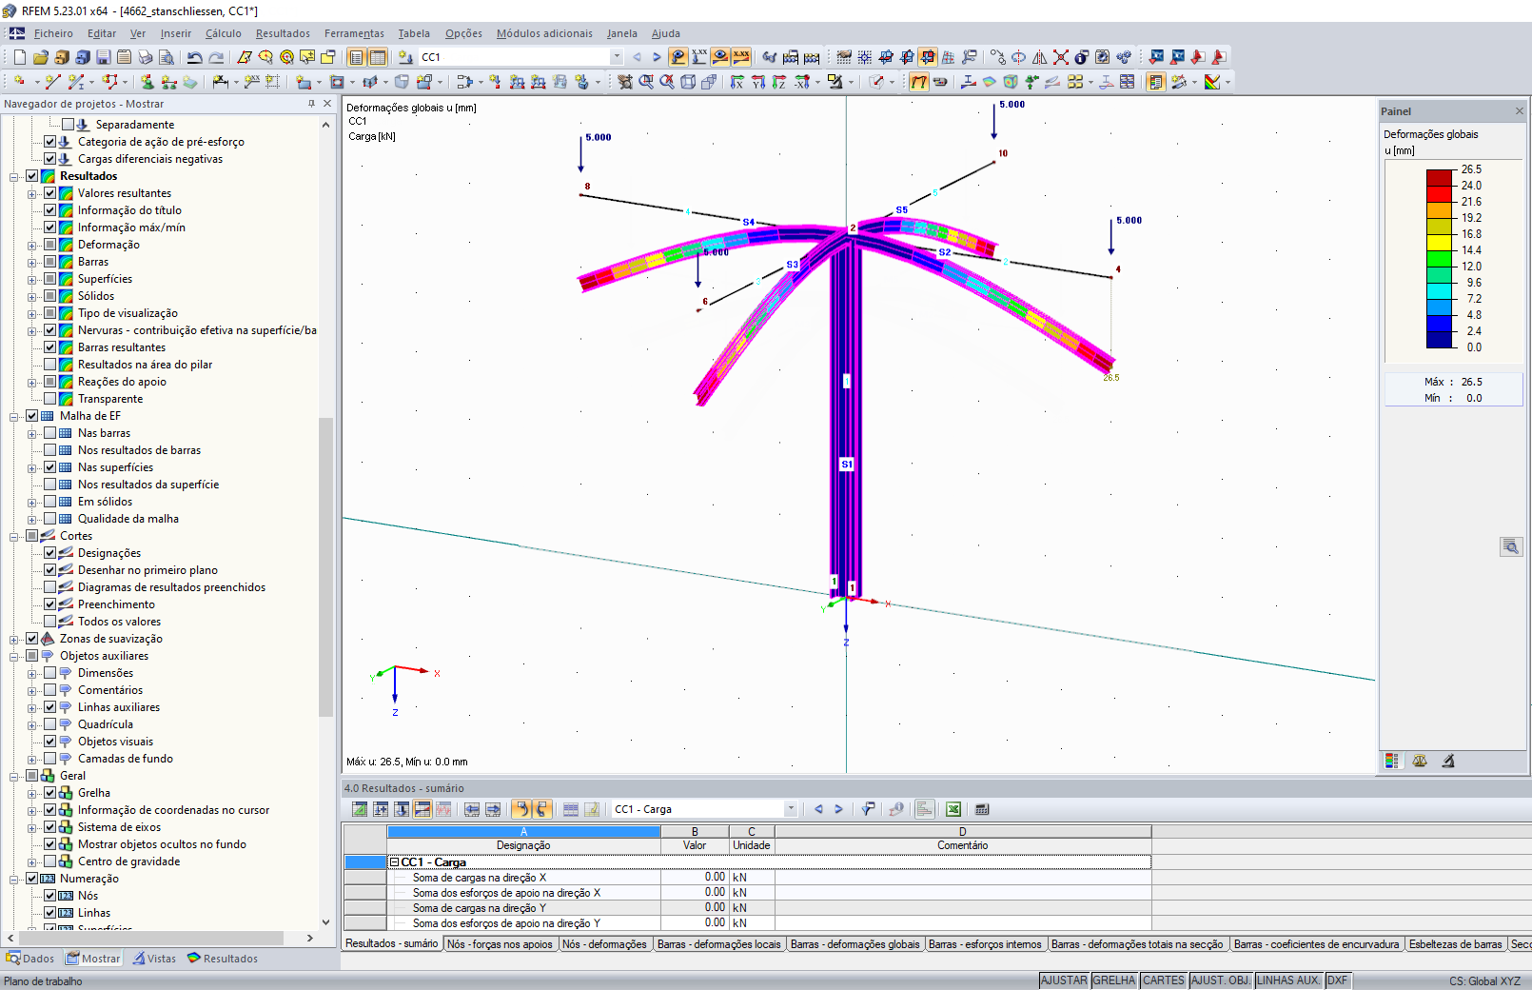Go to previous load case arrow

tap(637, 57)
